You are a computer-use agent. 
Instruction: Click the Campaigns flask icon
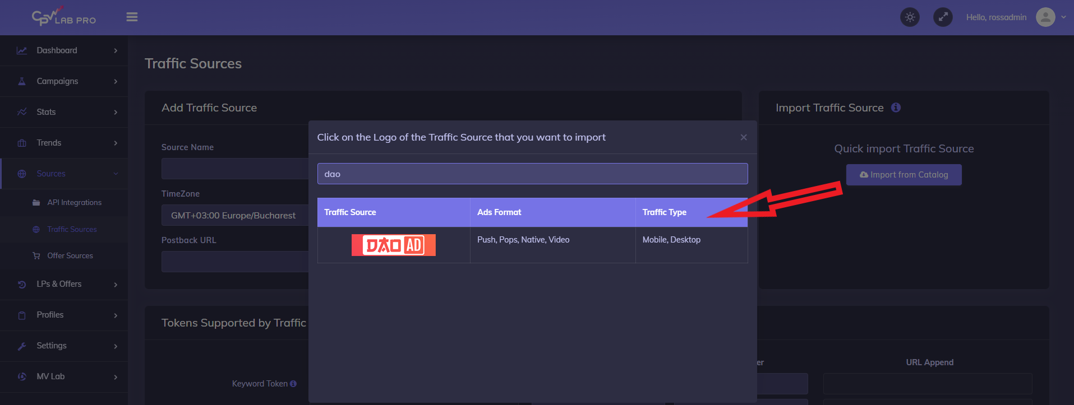click(x=22, y=81)
